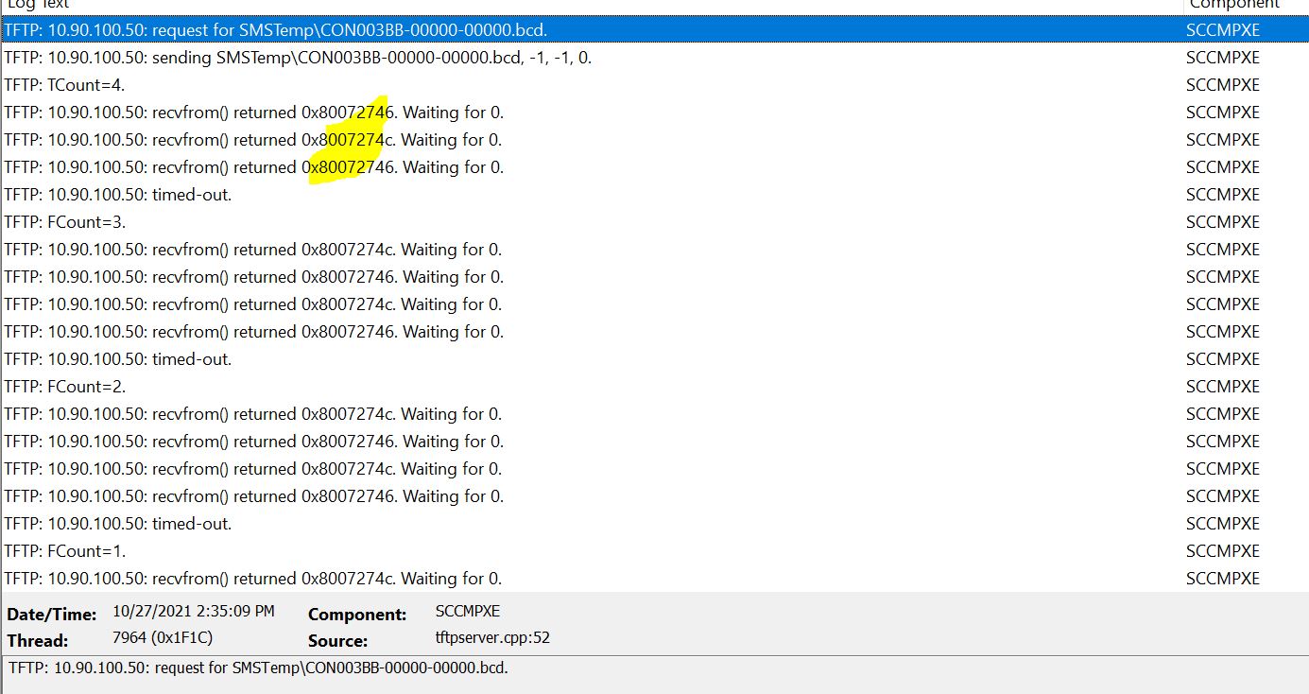Click the Component value "SCCMPXE" in detail pane
Viewport: 1309px width, 694px height.
click(467, 611)
